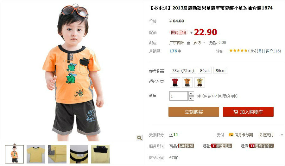Click the quantity input field
Image resolution: width=285 pixels, height=166 pixels.
[x=179, y=96]
